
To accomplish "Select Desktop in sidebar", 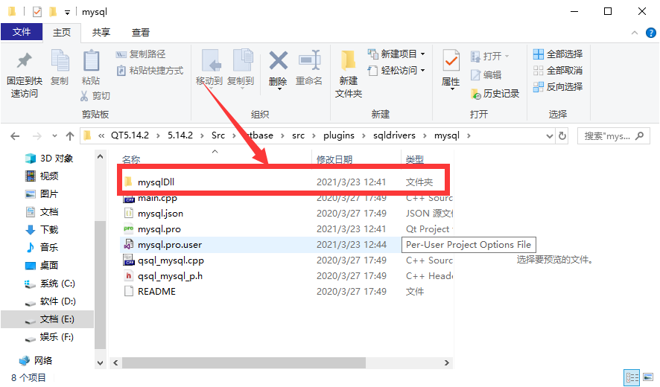I will 42,266.
